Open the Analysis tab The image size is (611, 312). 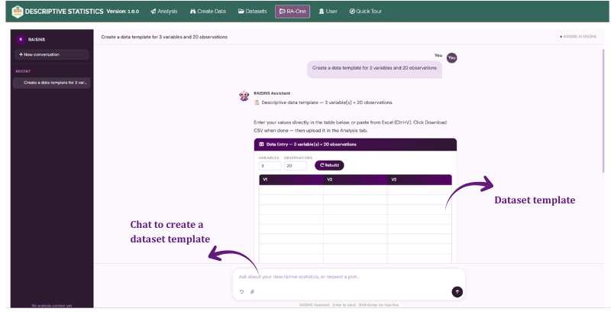click(164, 11)
